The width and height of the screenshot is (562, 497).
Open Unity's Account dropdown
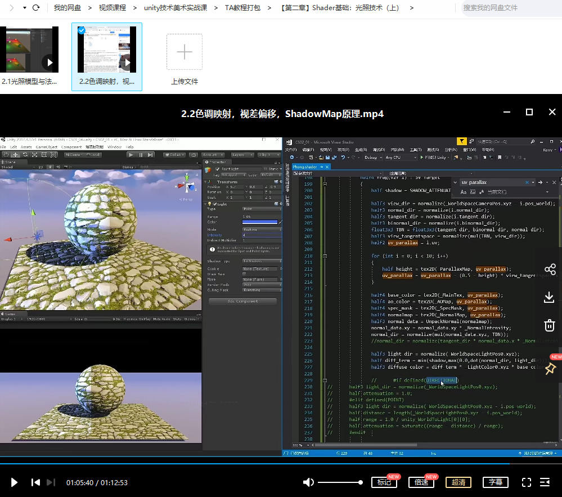point(213,155)
